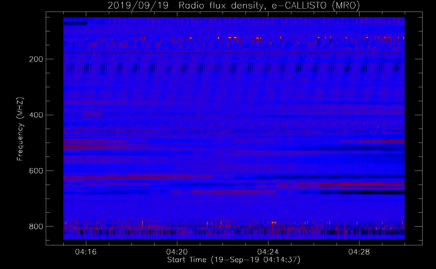436x269 pixels.
Task: Click the plot title '2019/09/19 Radio flux density'
Action: click(185, 5)
